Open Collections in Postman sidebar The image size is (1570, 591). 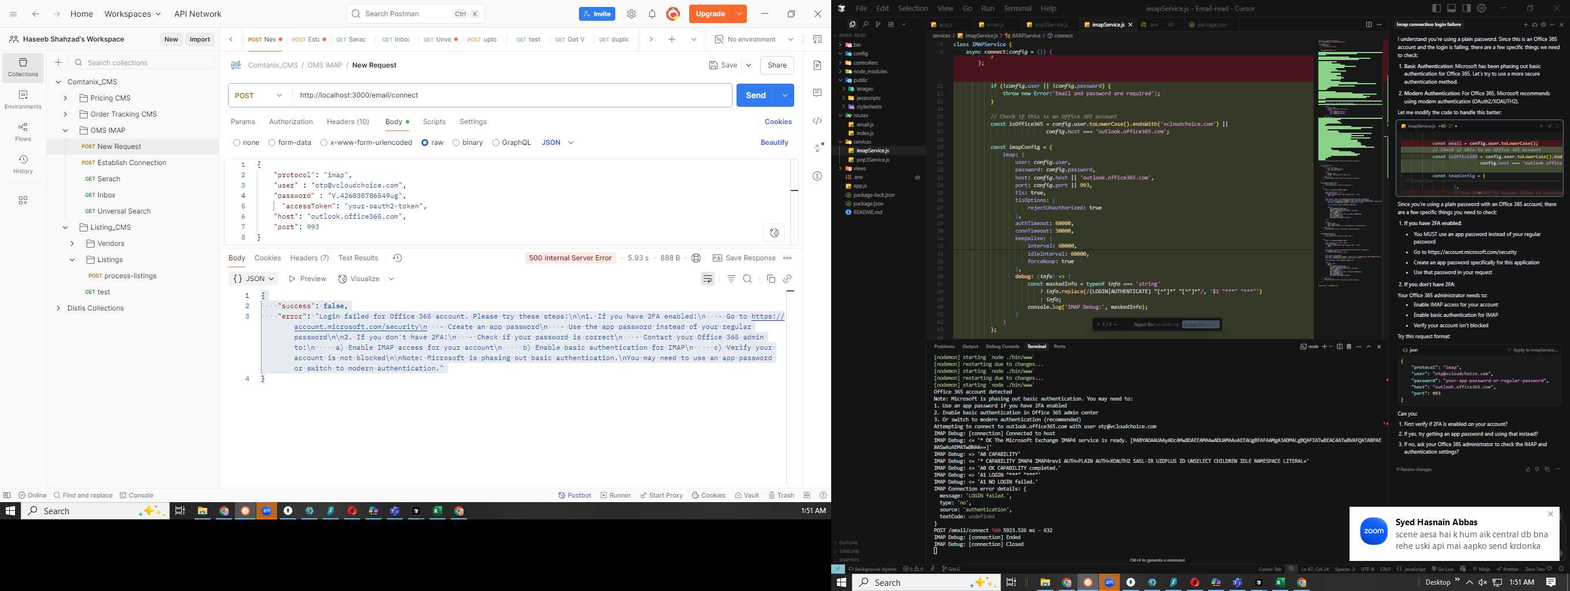tap(23, 68)
